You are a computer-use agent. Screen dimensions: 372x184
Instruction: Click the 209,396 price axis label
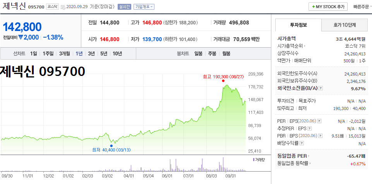tap(256, 74)
